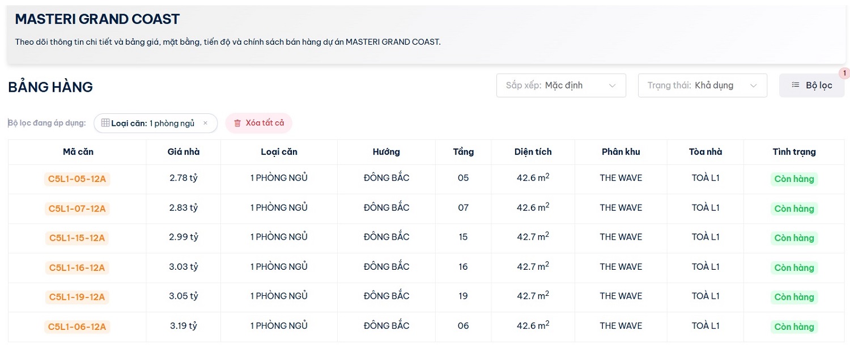
Task: Open apartment code C5L1-05-12A
Action: (77, 179)
